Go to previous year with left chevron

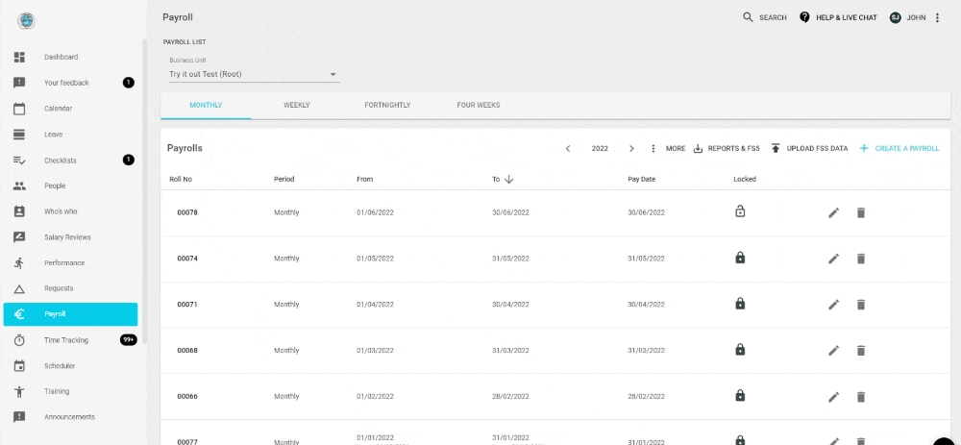[568, 148]
